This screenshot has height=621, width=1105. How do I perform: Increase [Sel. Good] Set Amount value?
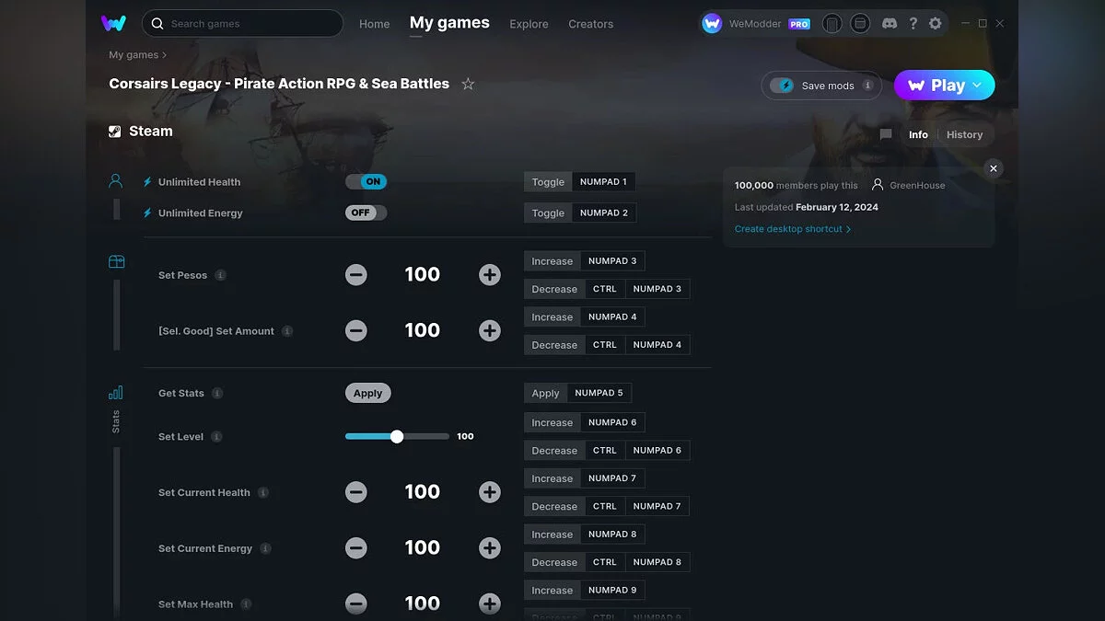490,330
